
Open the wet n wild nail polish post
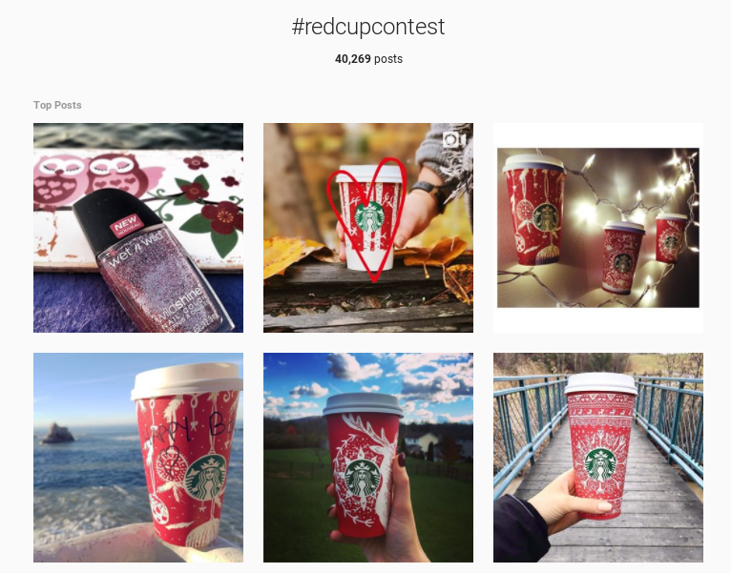[x=138, y=228]
